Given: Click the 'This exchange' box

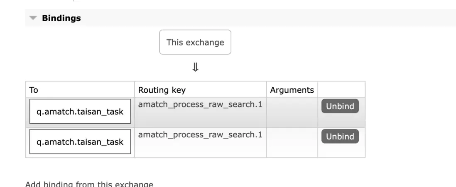Looking at the screenshot, I should tap(195, 42).
